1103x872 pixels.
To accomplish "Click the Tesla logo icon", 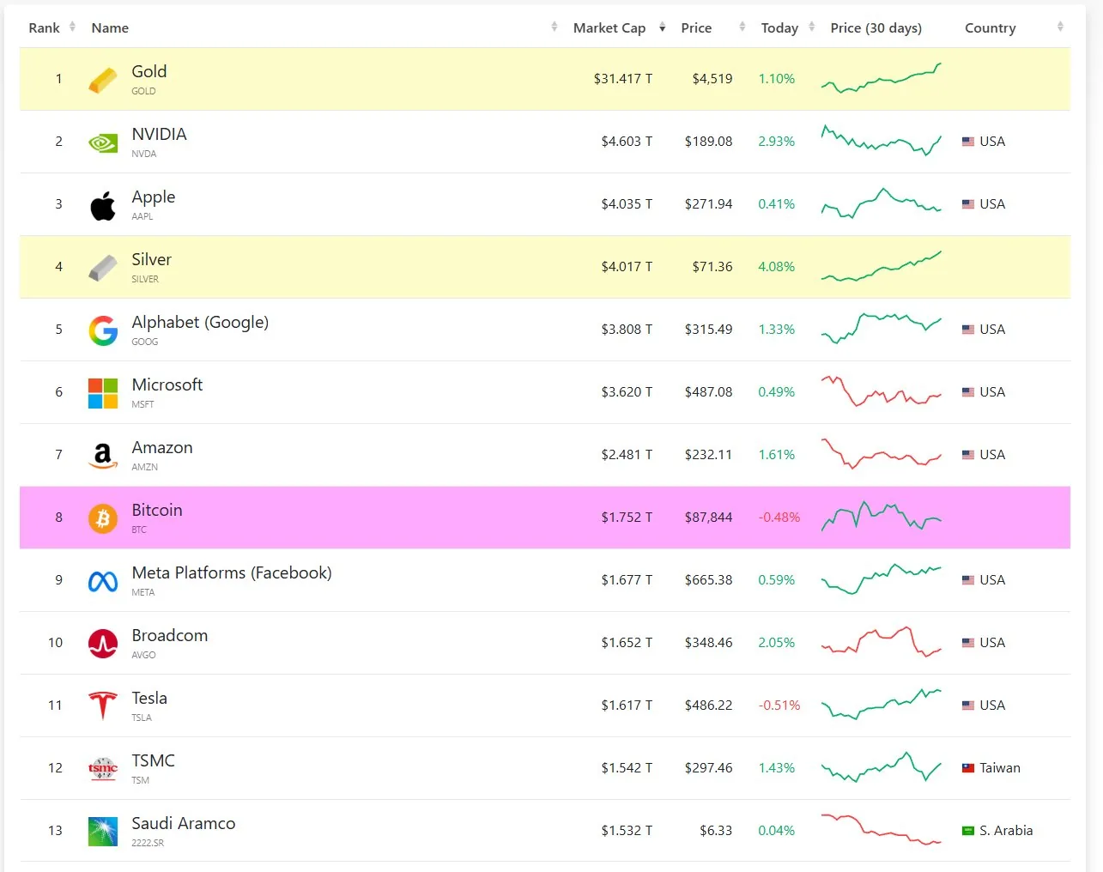I will pos(103,705).
